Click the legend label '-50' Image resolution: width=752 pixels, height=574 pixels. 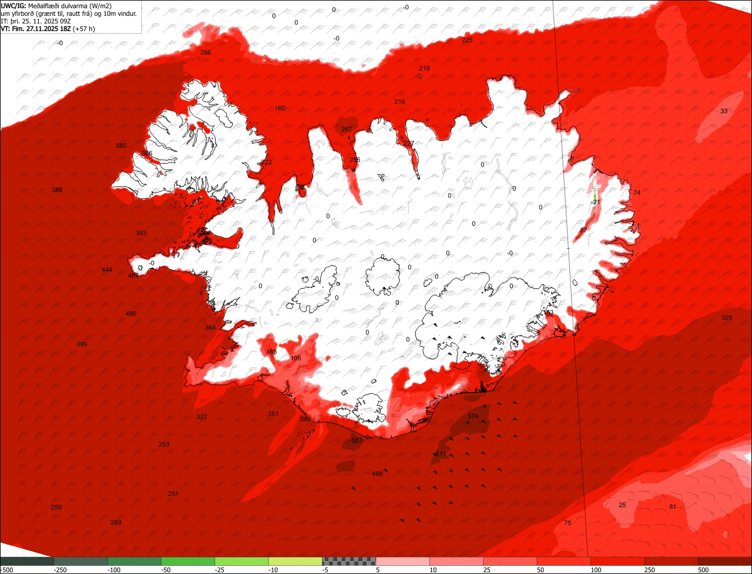click(167, 570)
